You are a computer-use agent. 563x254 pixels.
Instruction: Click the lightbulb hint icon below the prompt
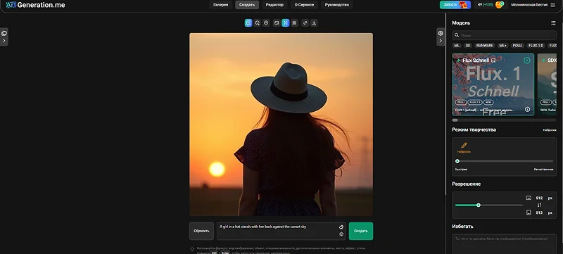[192, 248]
